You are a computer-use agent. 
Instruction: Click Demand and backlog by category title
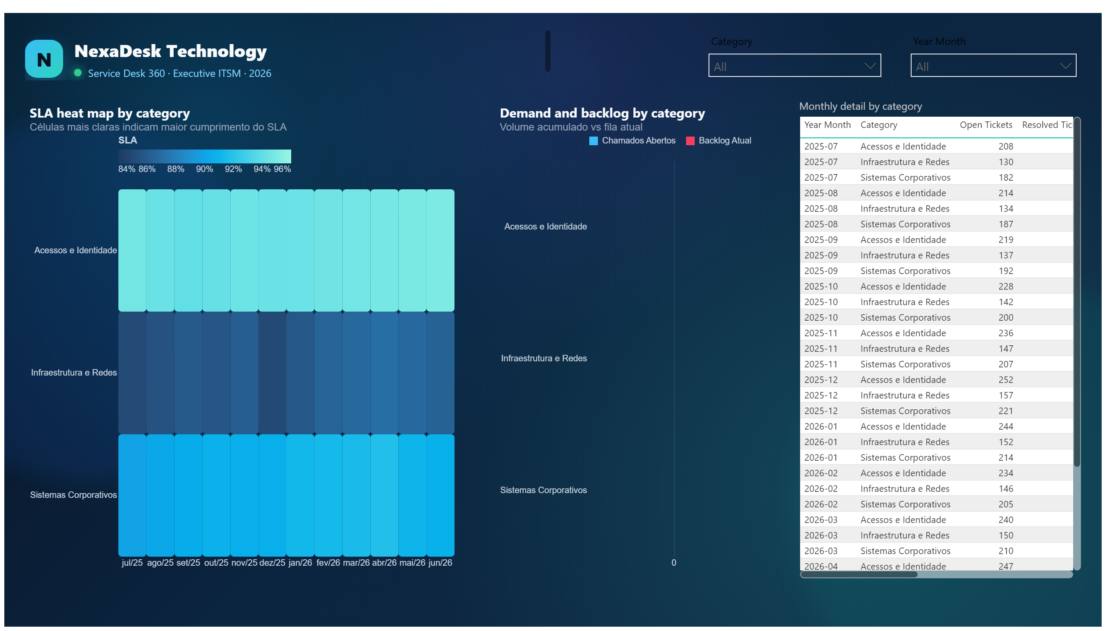click(x=602, y=113)
